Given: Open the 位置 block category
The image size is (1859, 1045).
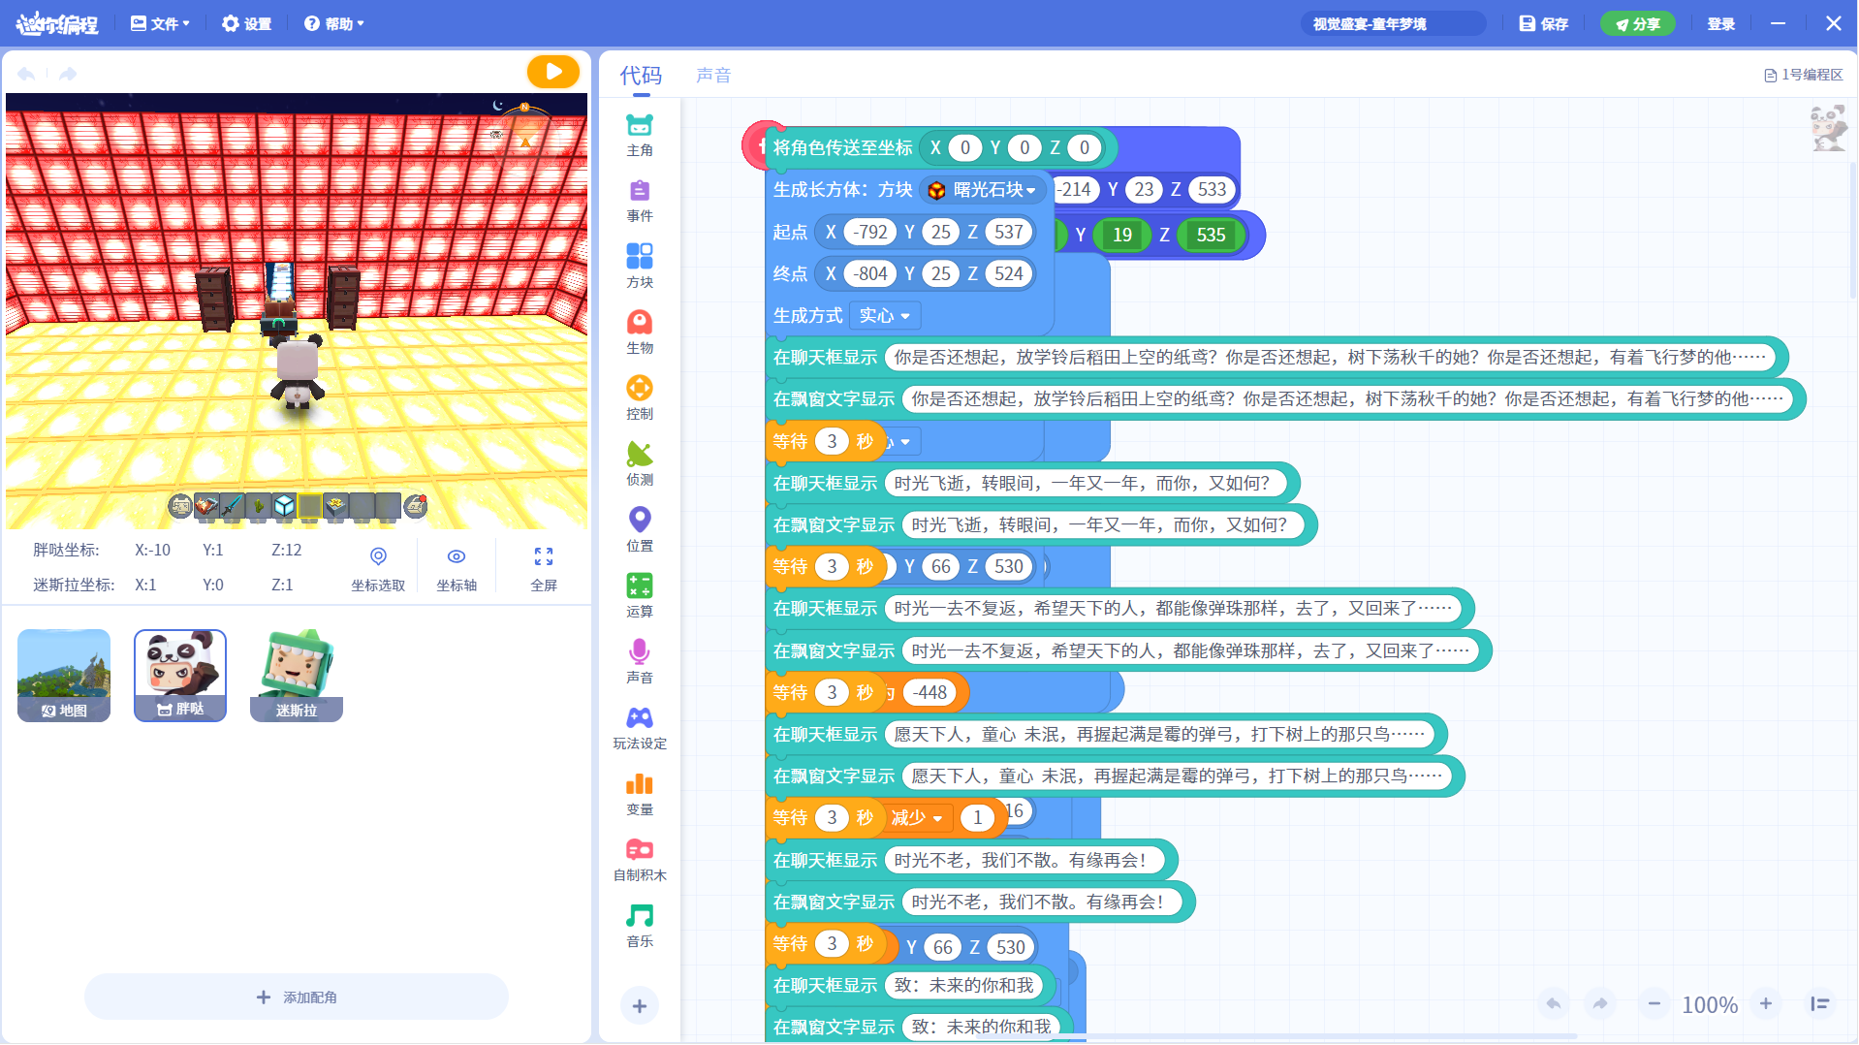Looking at the screenshot, I should click(640, 531).
